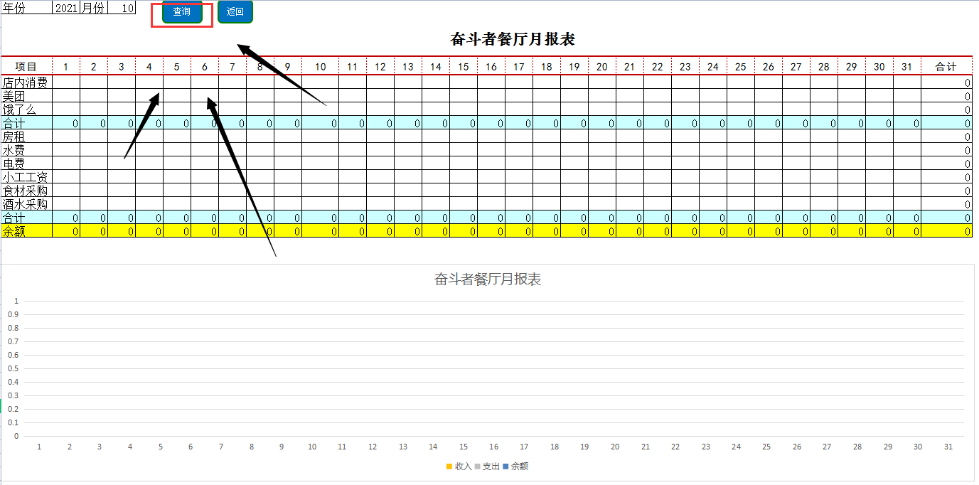Click the 31 label on the chart's horizontal axis
The height and width of the screenshot is (485, 979).
[948, 447]
